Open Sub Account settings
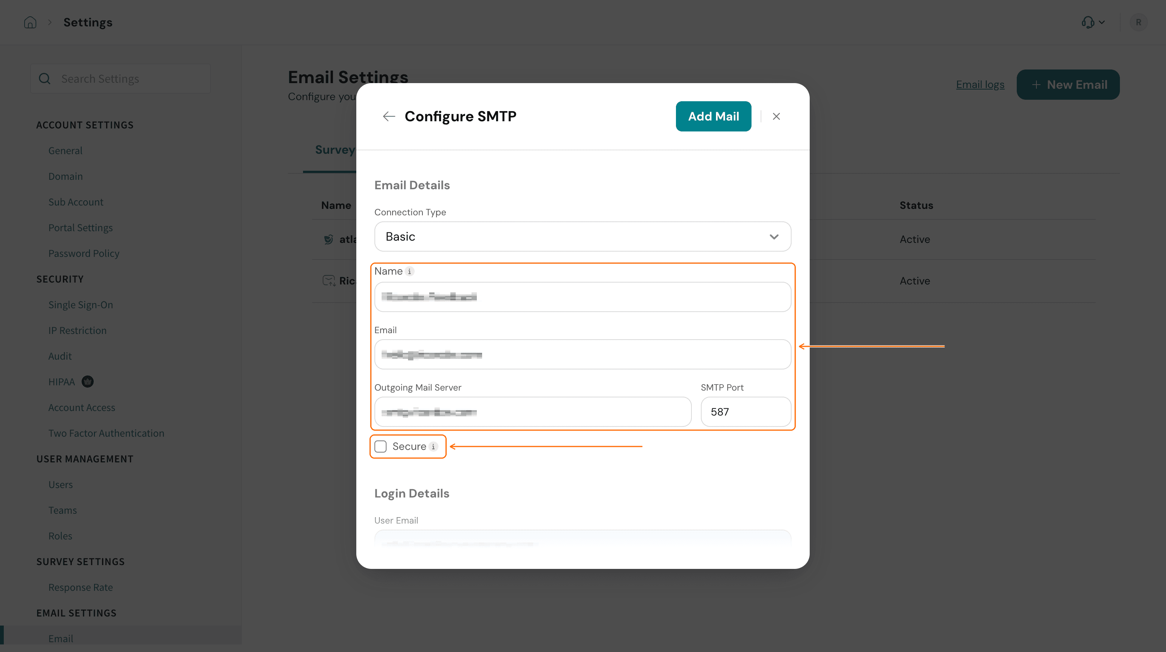The width and height of the screenshot is (1166, 652). (x=76, y=202)
